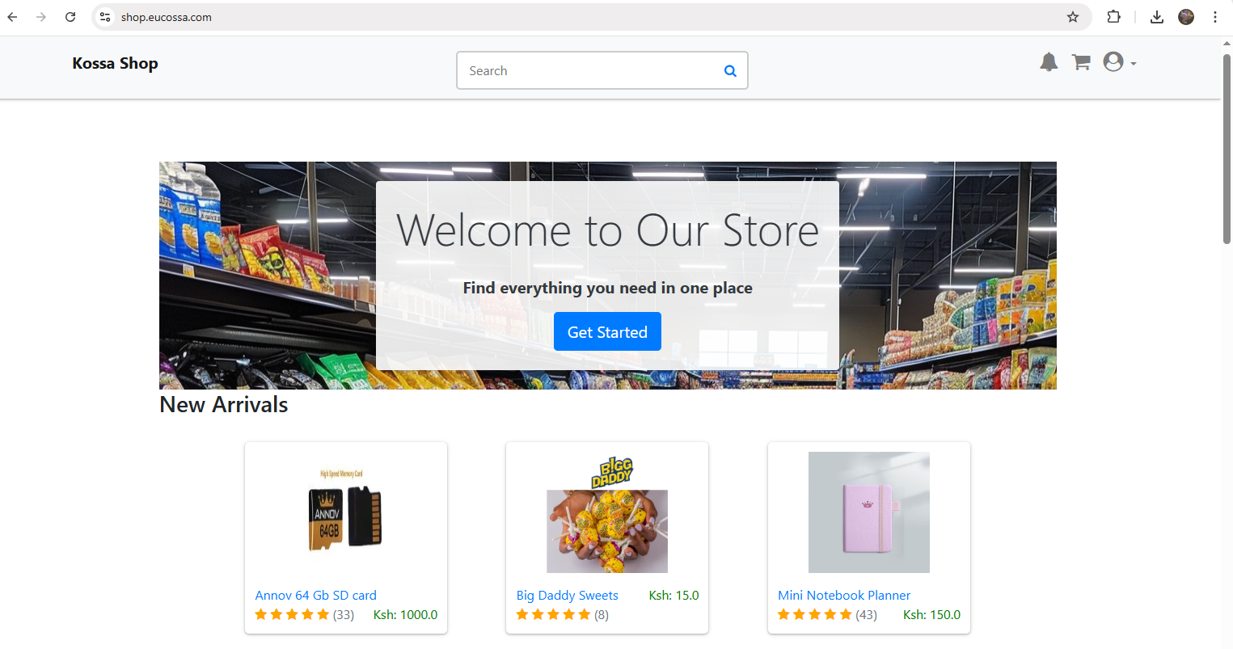Open the browser downloads icon

point(1156,16)
